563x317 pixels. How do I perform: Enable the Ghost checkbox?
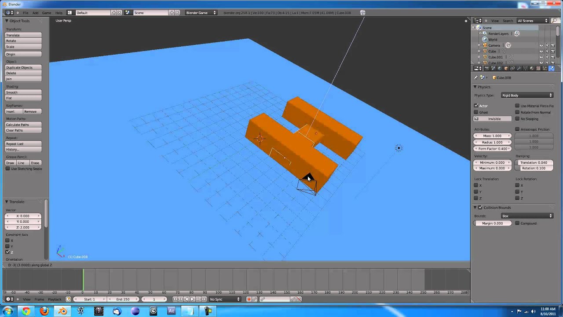click(476, 112)
